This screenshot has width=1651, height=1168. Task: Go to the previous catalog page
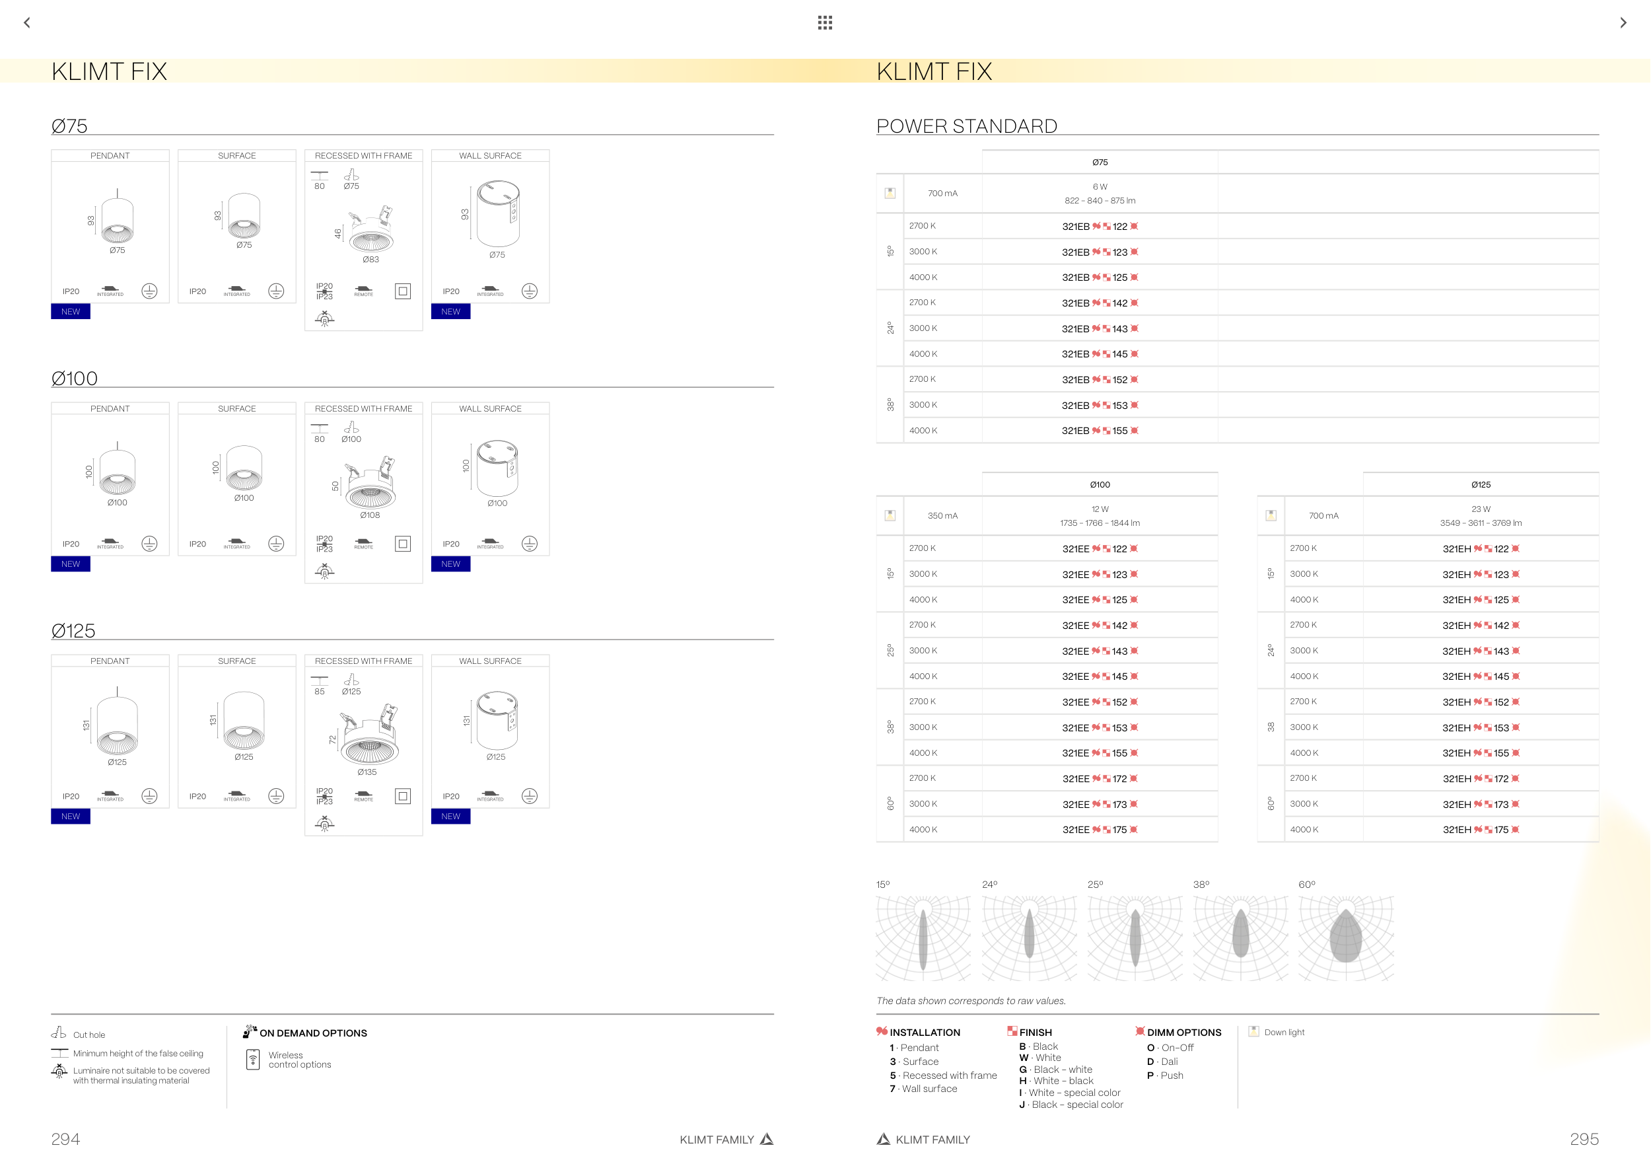point(26,22)
